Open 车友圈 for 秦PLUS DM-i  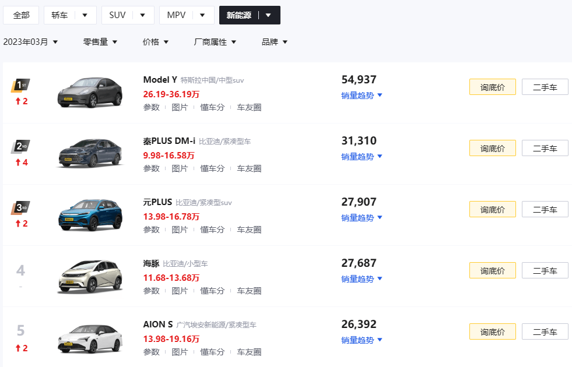(x=249, y=169)
